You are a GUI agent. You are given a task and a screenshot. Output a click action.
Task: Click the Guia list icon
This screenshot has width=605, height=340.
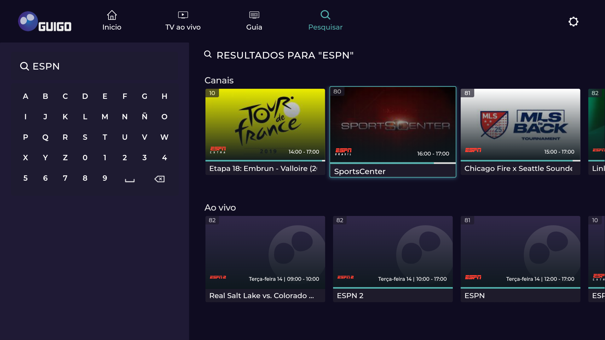point(254,15)
